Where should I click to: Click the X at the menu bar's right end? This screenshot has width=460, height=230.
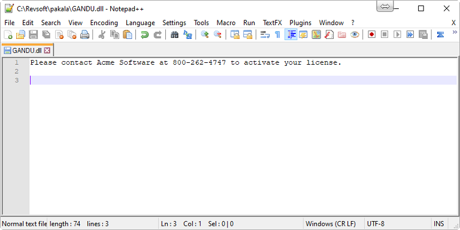point(453,23)
